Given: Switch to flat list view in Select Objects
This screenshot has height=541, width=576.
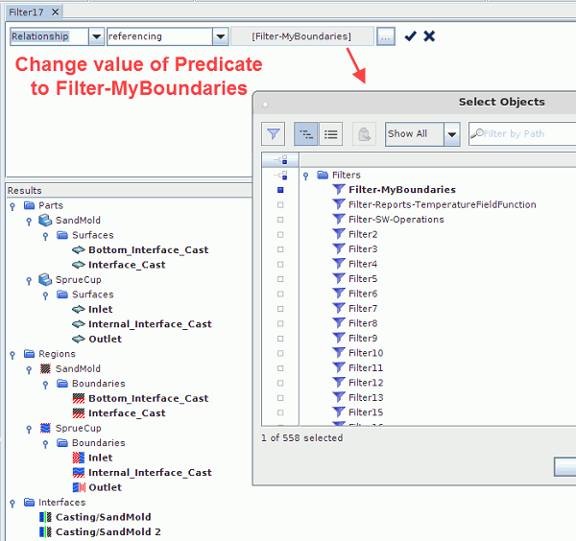Looking at the screenshot, I should [x=330, y=134].
